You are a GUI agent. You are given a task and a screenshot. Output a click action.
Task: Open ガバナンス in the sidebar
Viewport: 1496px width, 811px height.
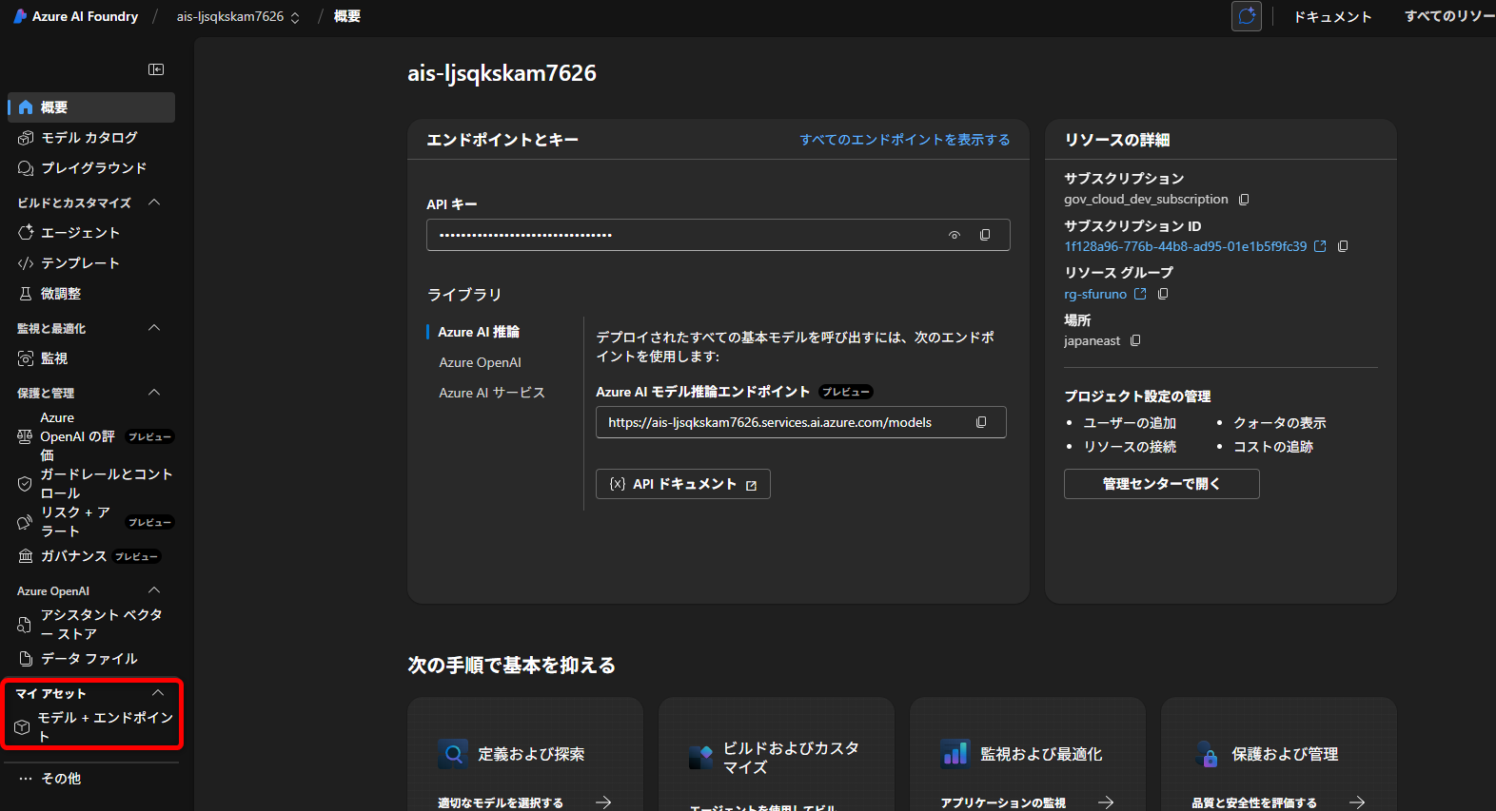(91, 556)
